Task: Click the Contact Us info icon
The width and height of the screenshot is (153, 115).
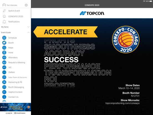Action: pyautogui.click(x=4, y=97)
